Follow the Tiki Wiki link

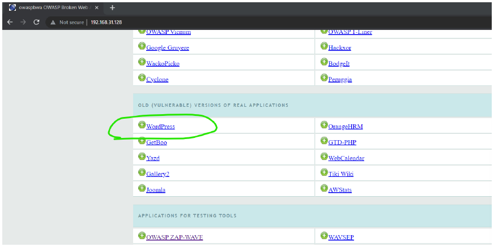coord(341,174)
